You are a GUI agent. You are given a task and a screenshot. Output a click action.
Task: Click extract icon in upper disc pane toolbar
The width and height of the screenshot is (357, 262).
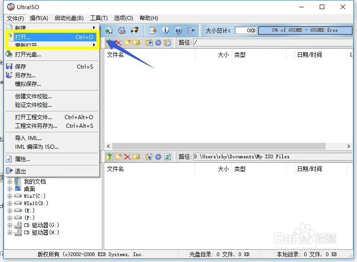coord(149,43)
